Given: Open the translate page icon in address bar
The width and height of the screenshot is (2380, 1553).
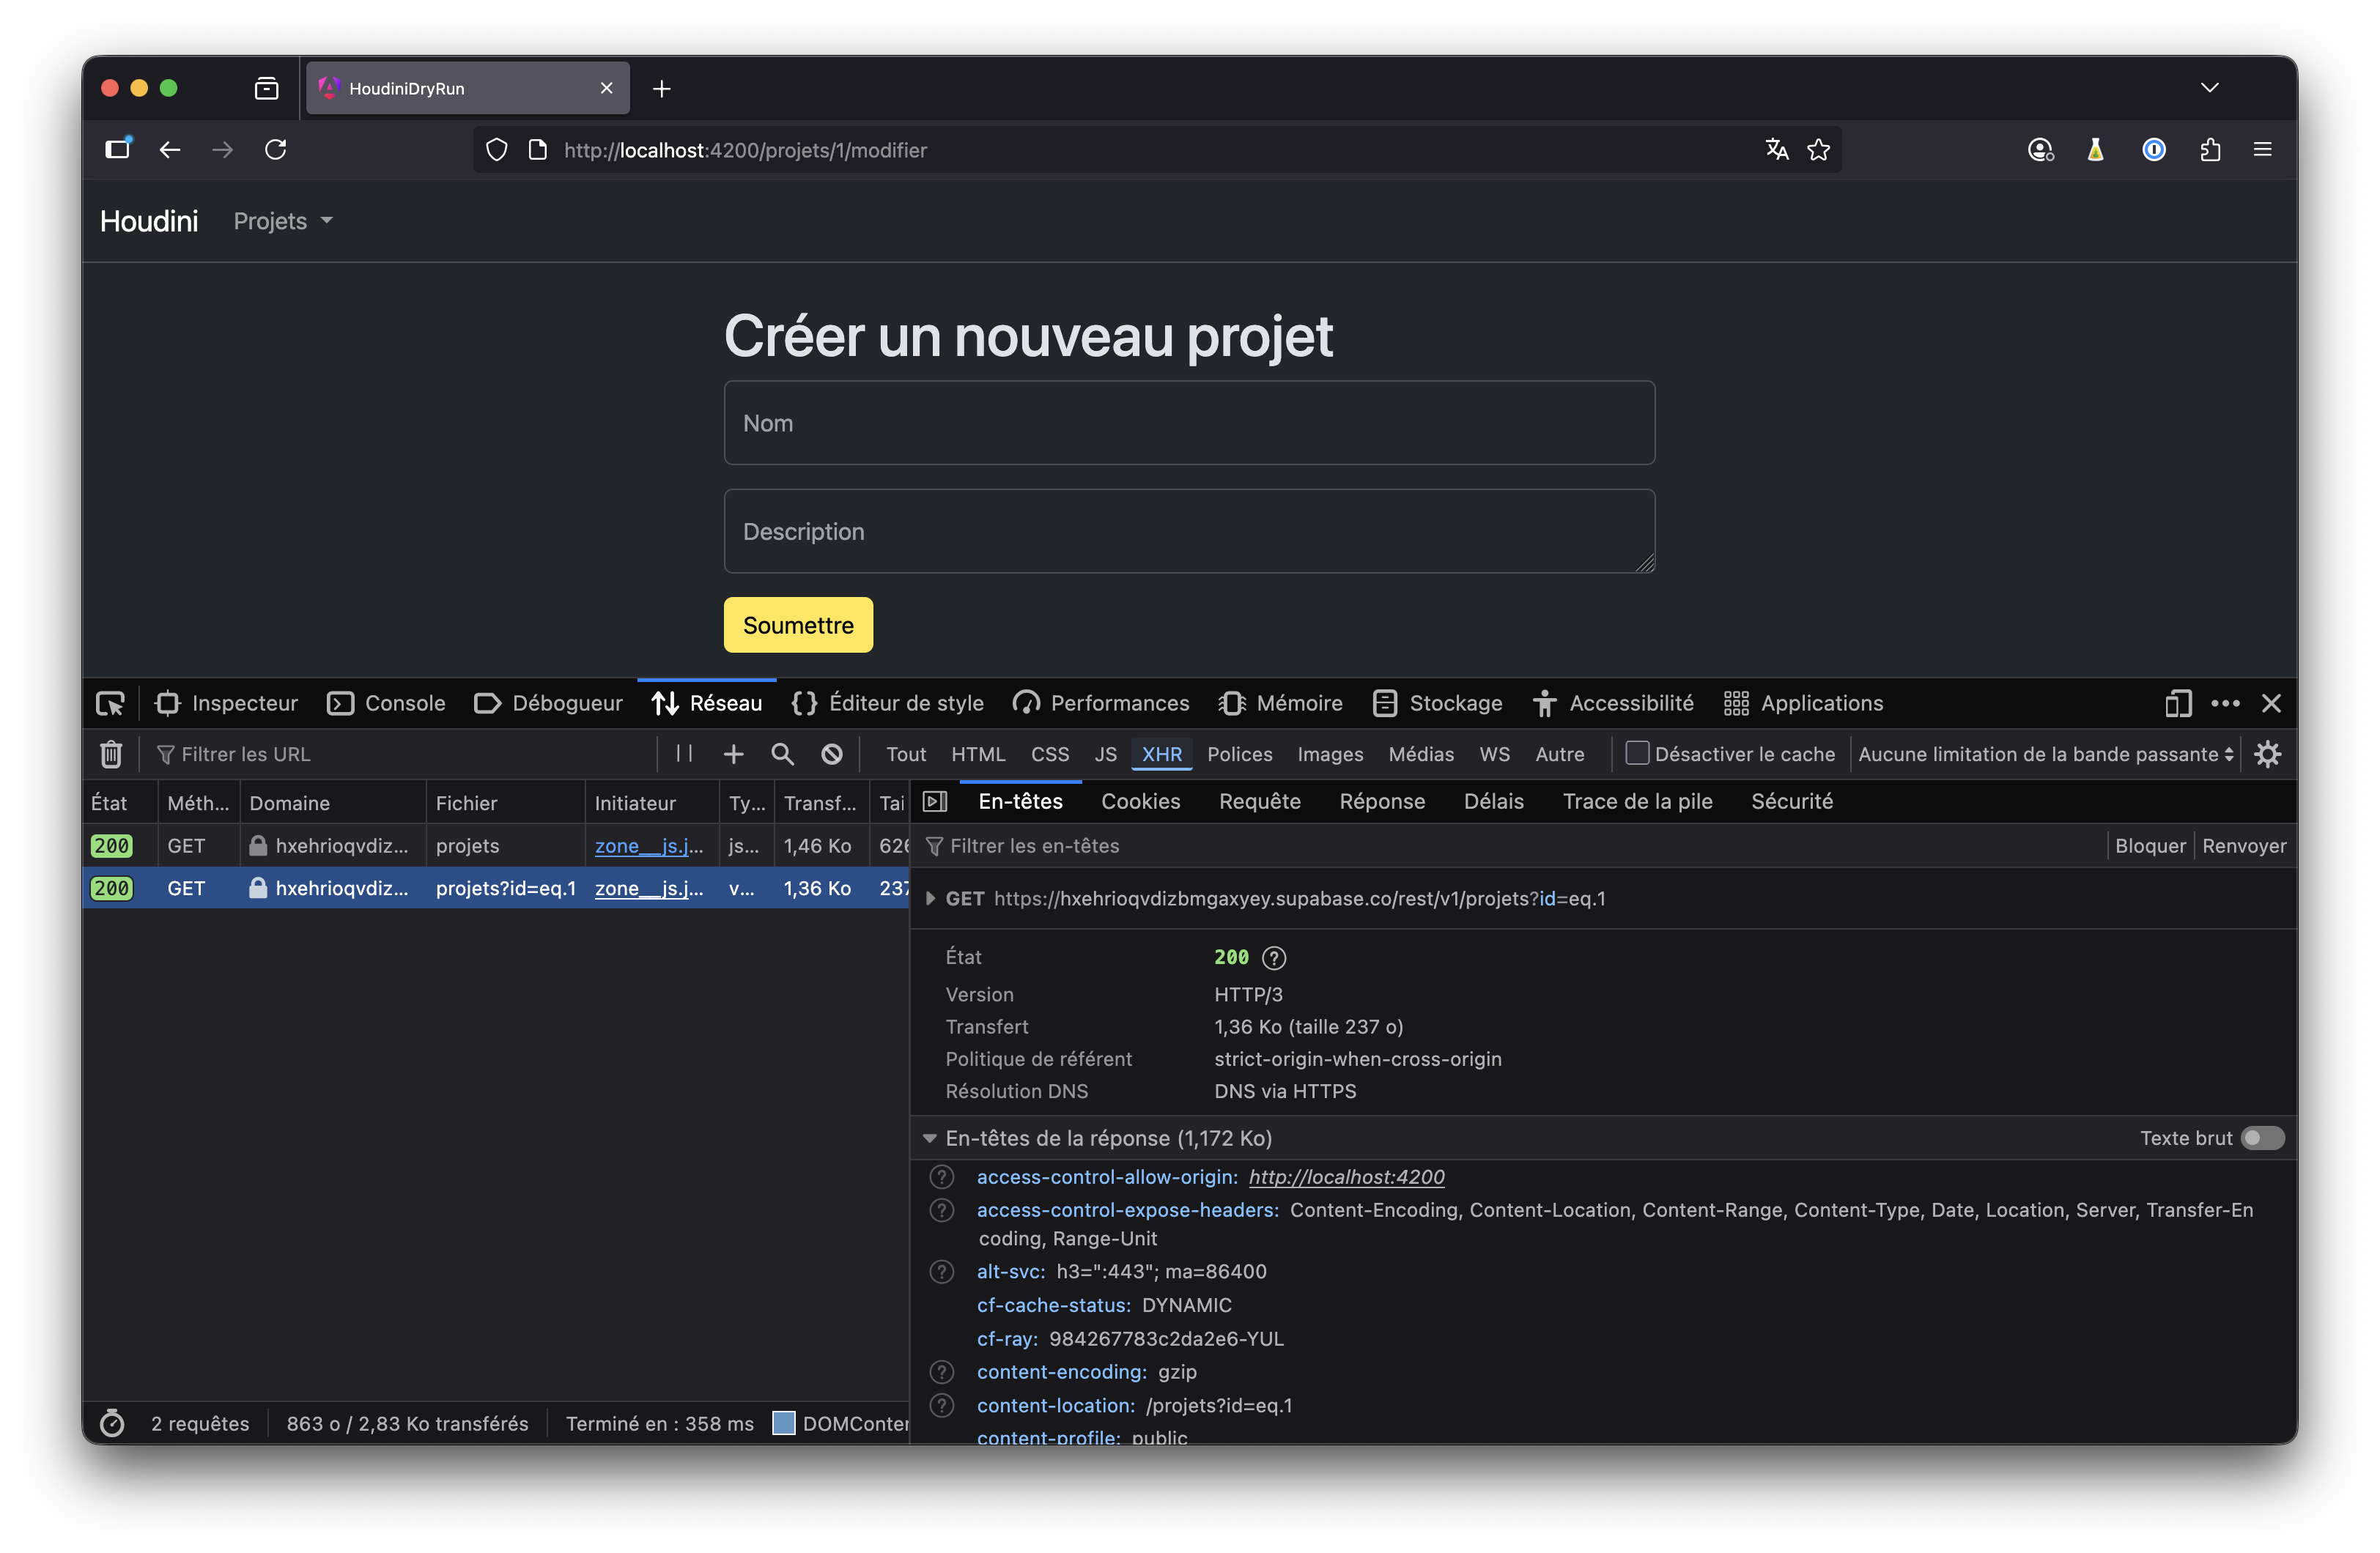Looking at the screenshot, I should click(x=1776, y=150).
